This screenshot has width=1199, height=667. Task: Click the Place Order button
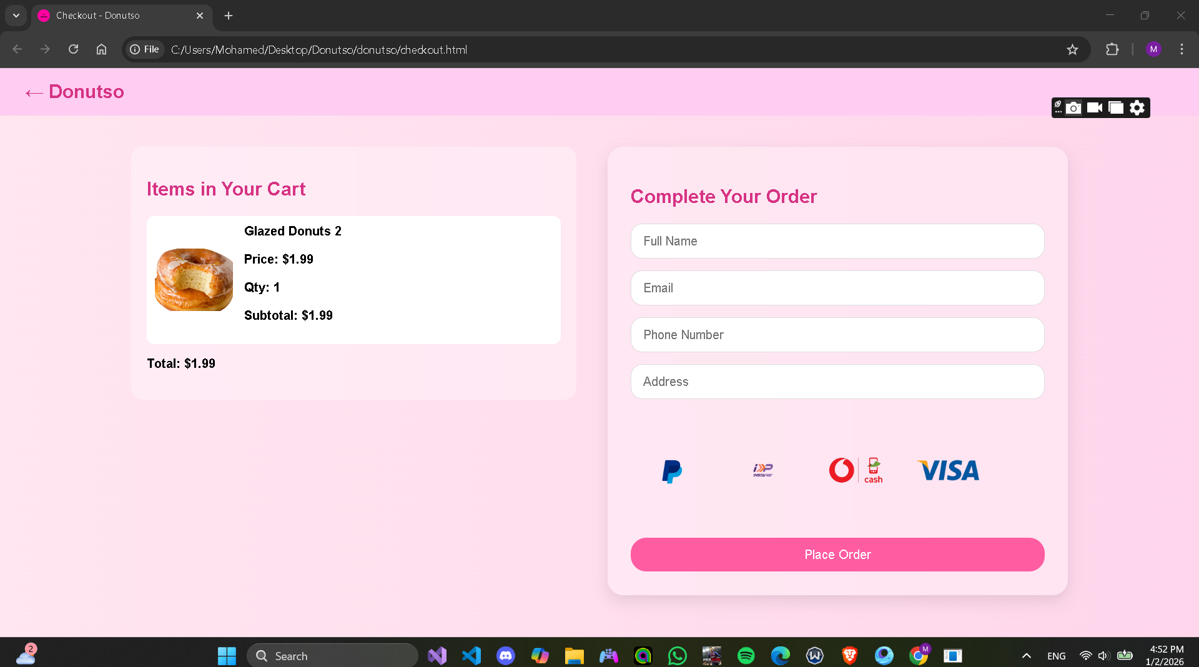(x=837, y=554)
